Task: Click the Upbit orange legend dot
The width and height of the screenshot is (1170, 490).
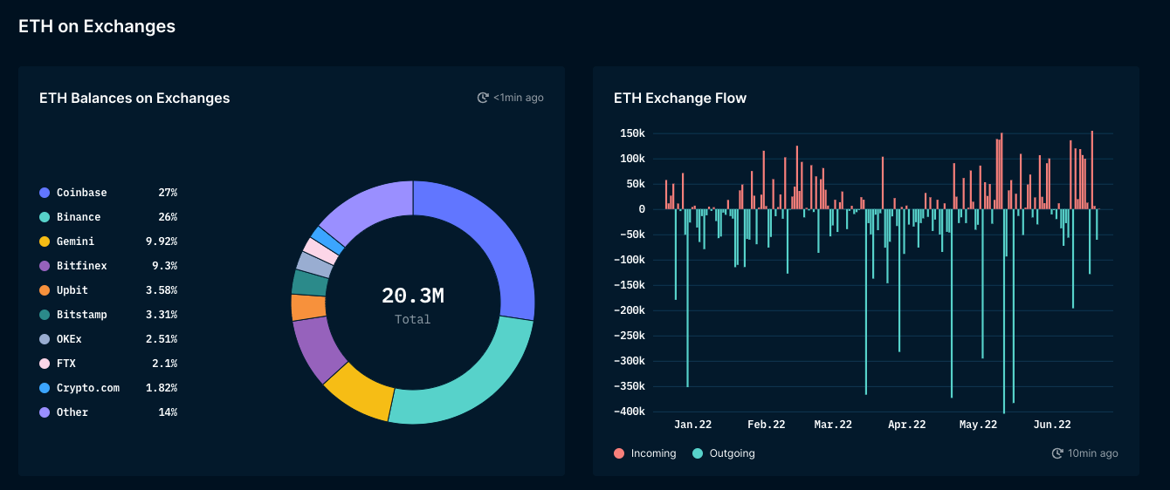Action: [45, 290]
